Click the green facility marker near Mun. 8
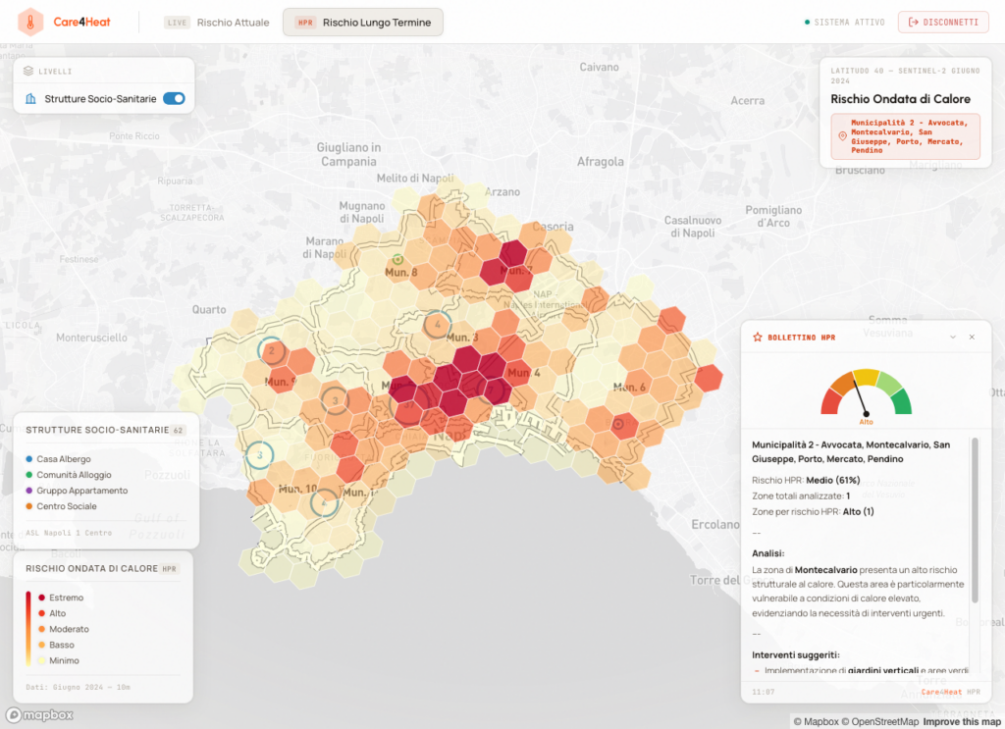 click(x=398, y=259)
